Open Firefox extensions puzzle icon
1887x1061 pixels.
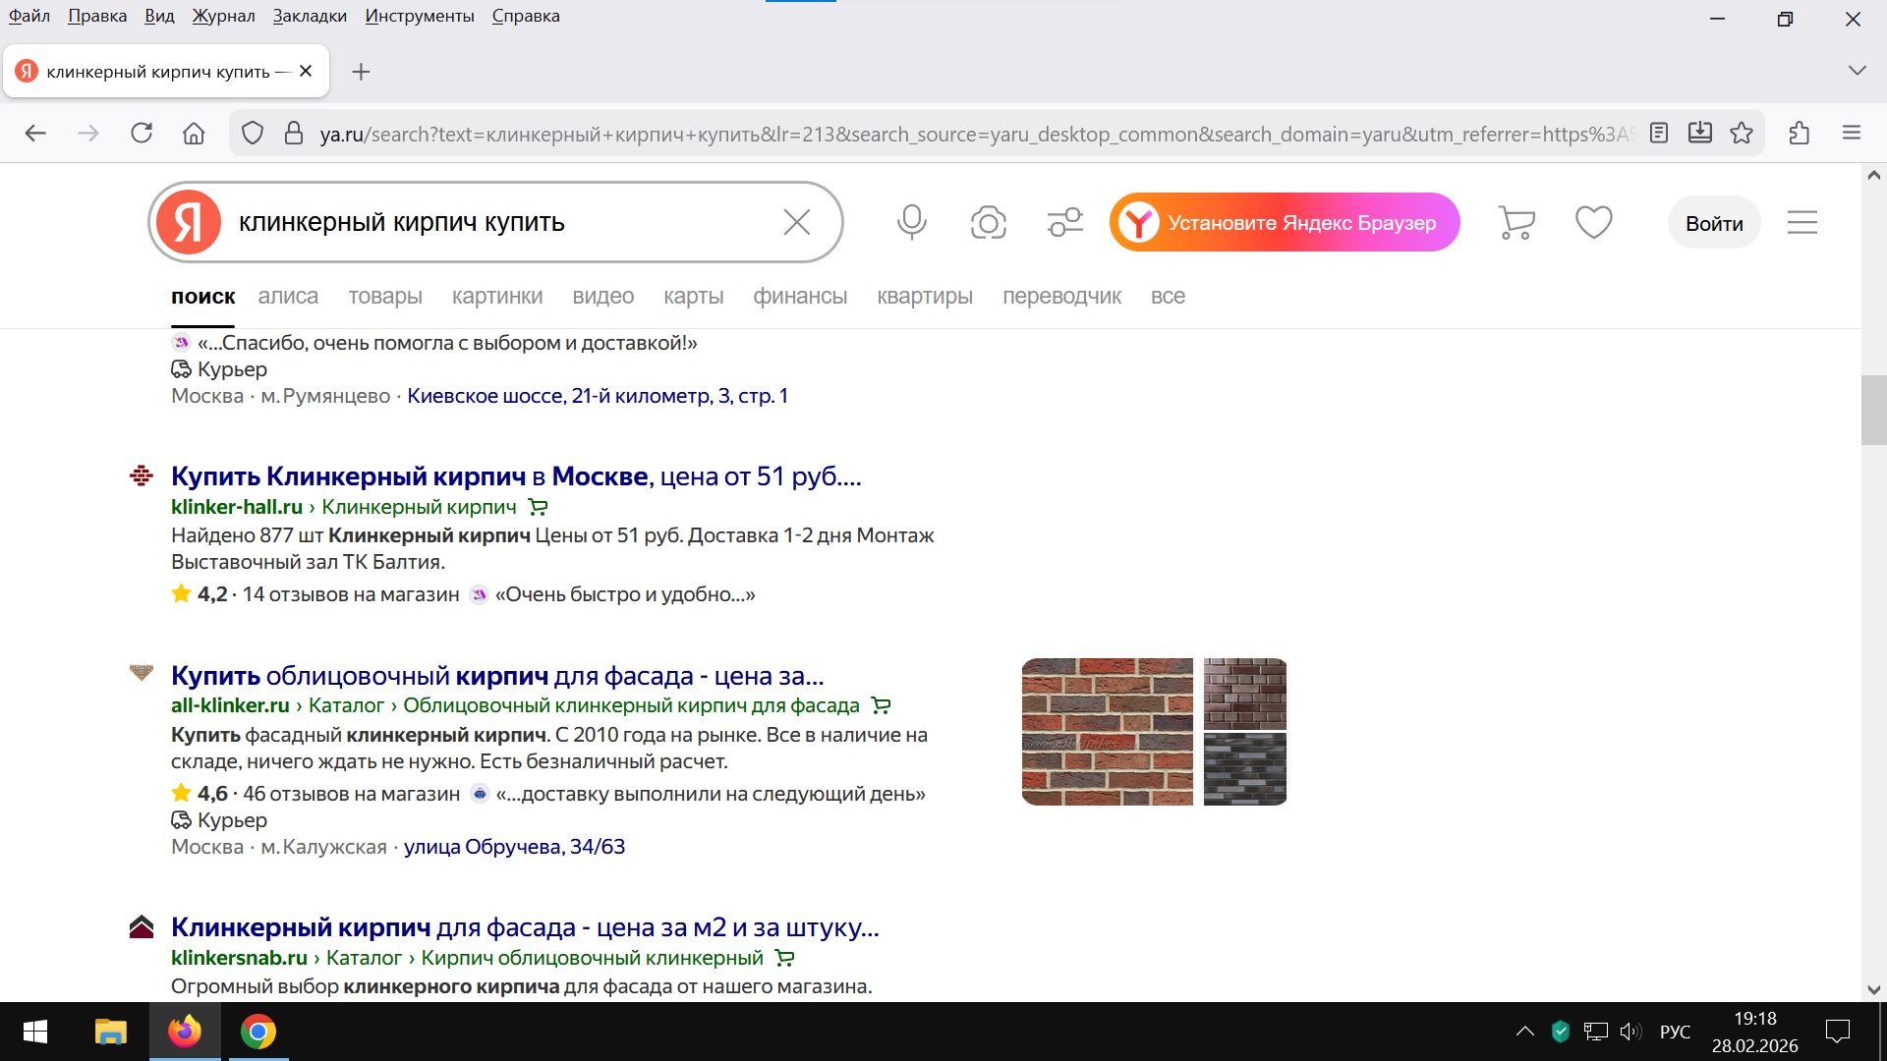pos(1800,134)
